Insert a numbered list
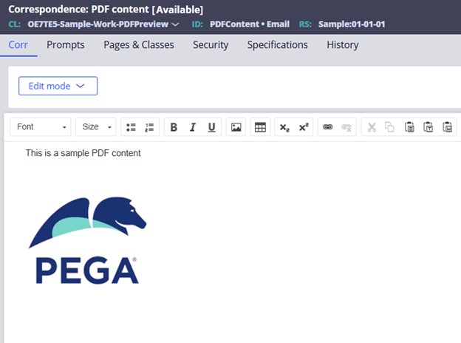Screen dimensions: 461x343 [149, 127]
